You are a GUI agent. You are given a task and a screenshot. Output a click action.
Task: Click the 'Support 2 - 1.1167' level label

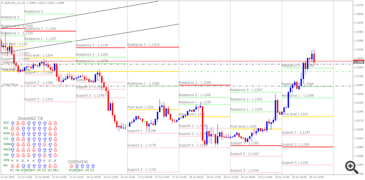pyautogui.click(x=244, y=154)
